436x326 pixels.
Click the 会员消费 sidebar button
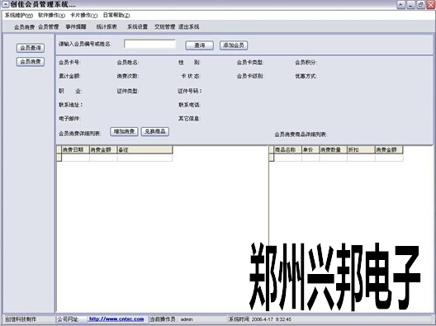tap(31, 61)
